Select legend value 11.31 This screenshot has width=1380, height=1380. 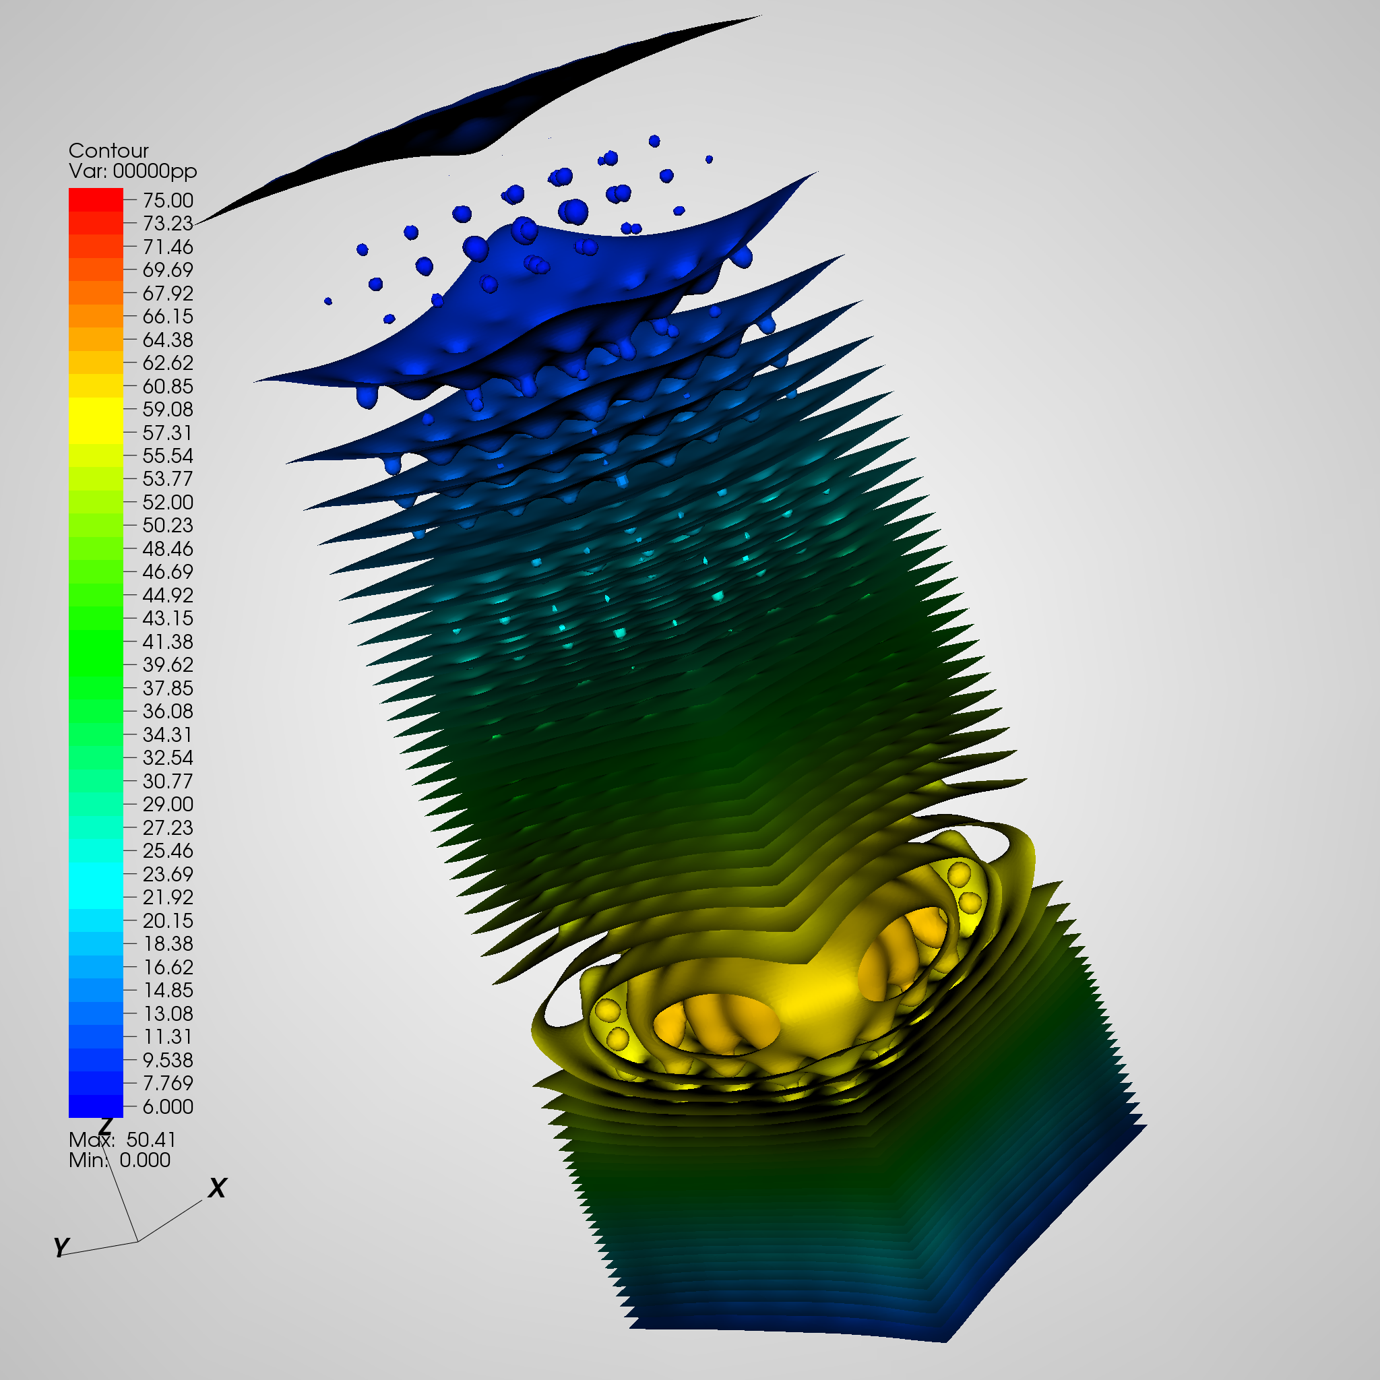point(168,1036)
